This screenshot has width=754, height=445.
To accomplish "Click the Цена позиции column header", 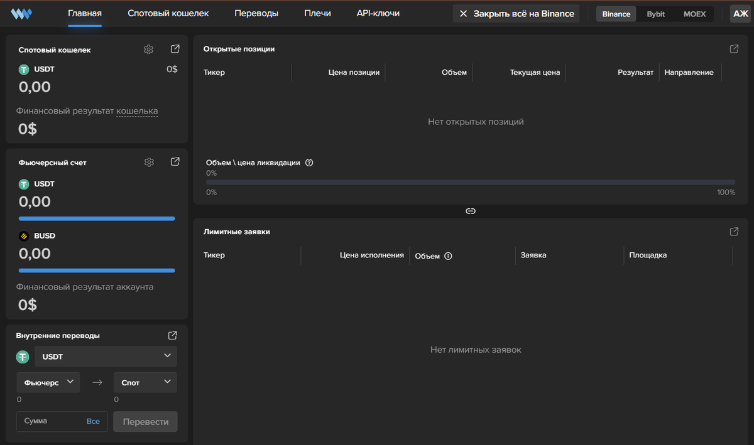I will tap(354, 72).
